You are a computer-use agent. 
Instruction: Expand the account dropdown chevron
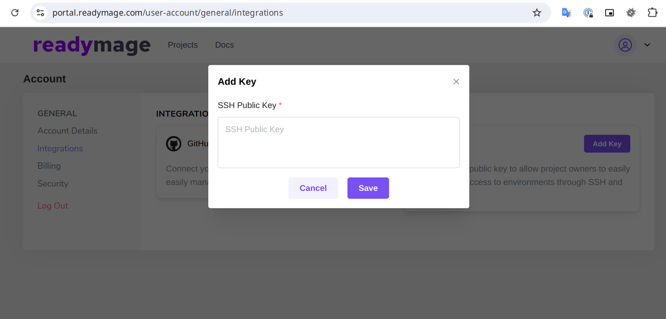click(647, 45)
